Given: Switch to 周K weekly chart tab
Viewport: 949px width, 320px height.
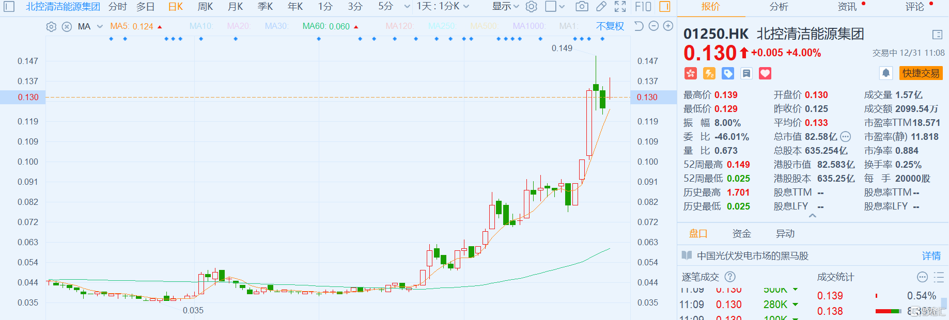Looking at the screenshot, I should pos(205,7).
